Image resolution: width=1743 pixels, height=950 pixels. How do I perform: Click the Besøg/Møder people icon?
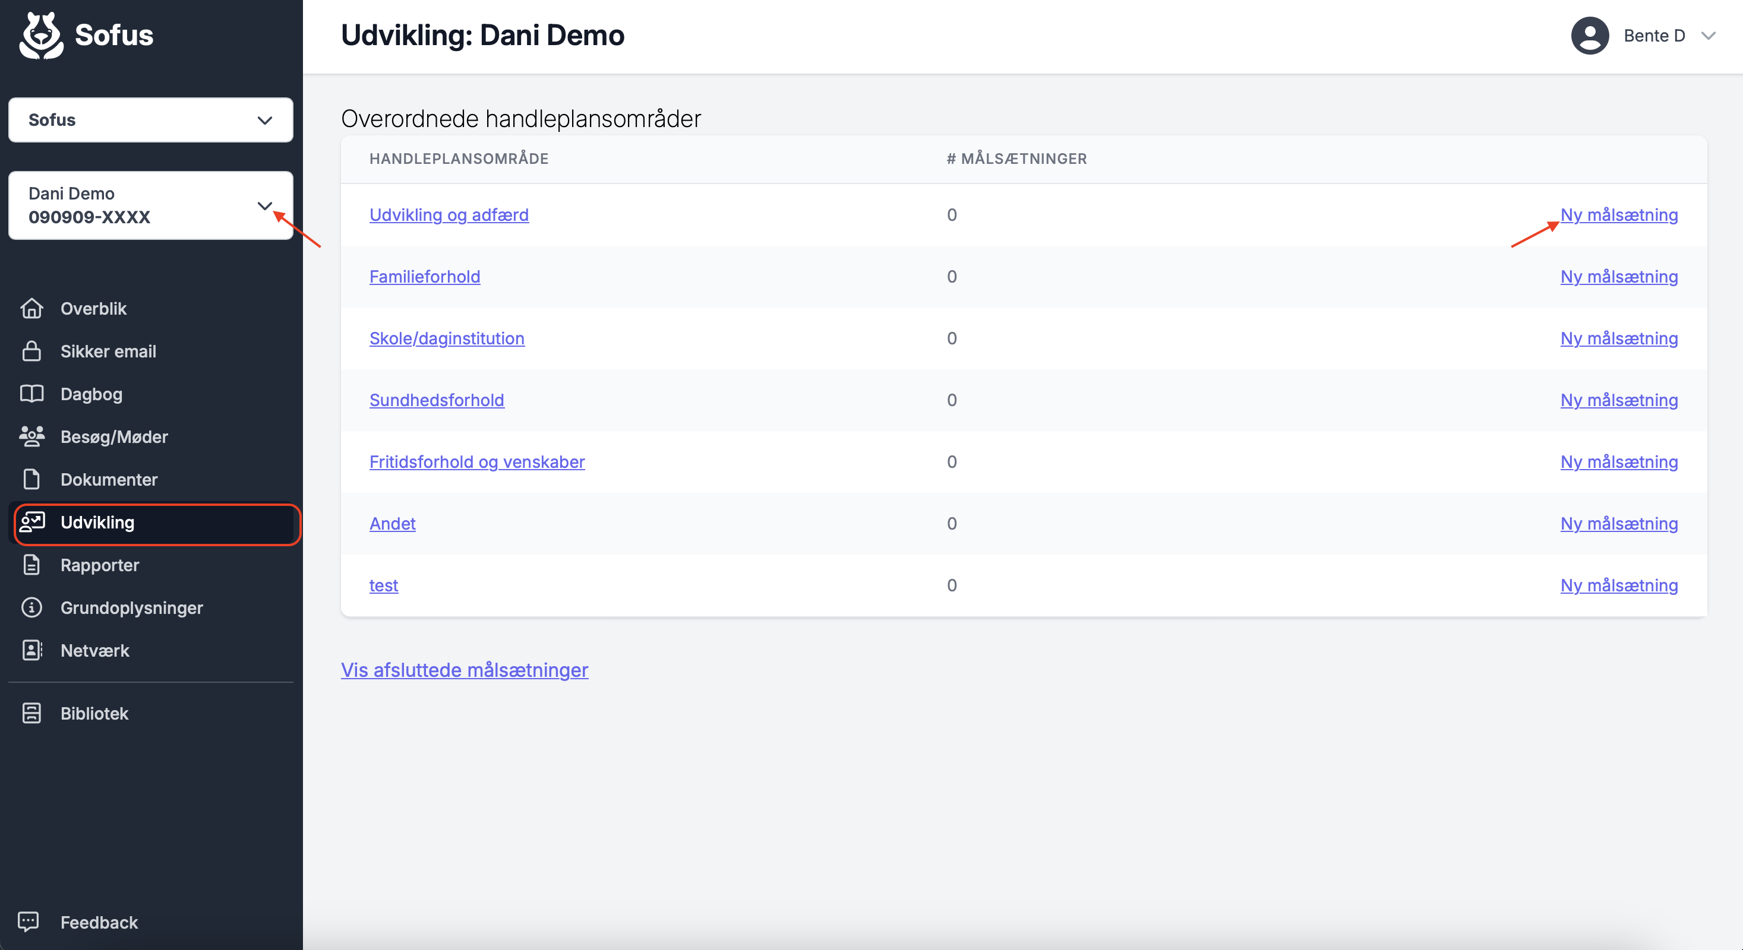tap(32, 436)
